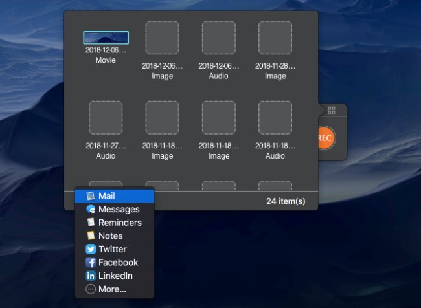Click the Twitter bird icon
Image resolution: width=421 pixels, height=308 pixels.
pos(91,249)
